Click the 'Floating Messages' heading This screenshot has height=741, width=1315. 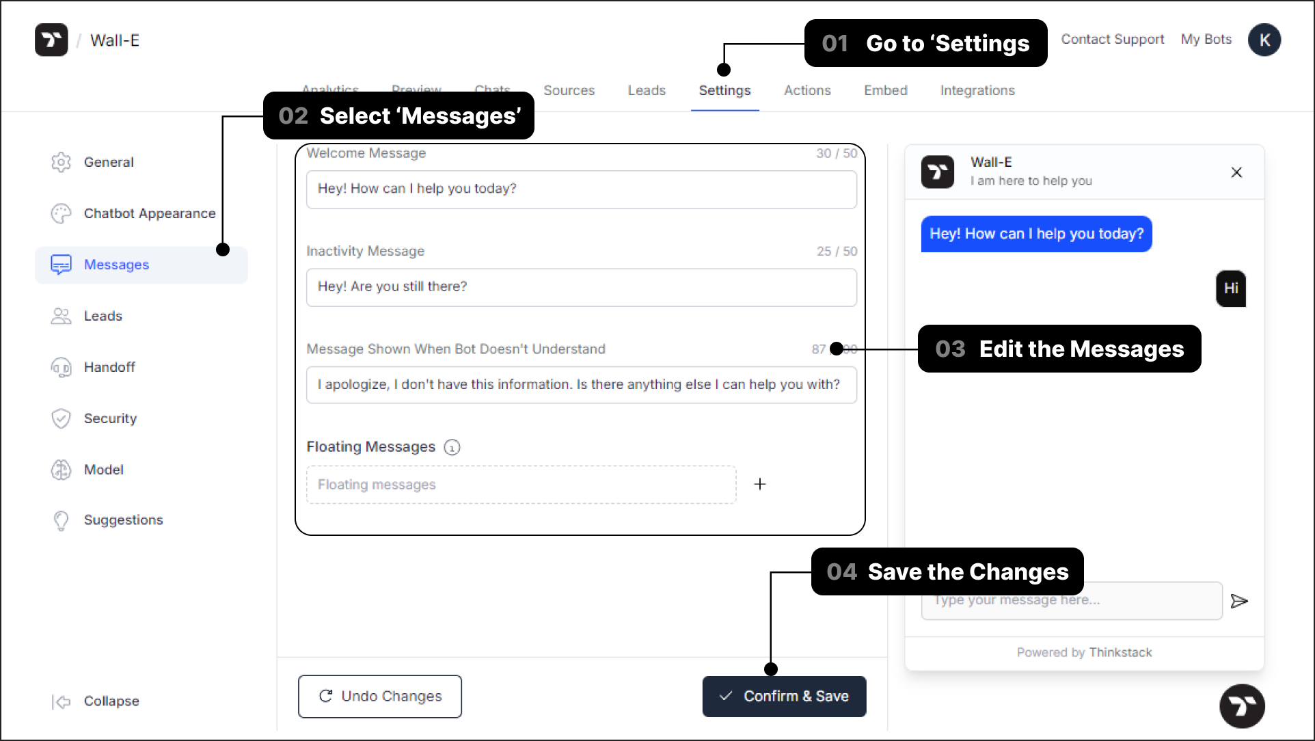pos(370,447)
